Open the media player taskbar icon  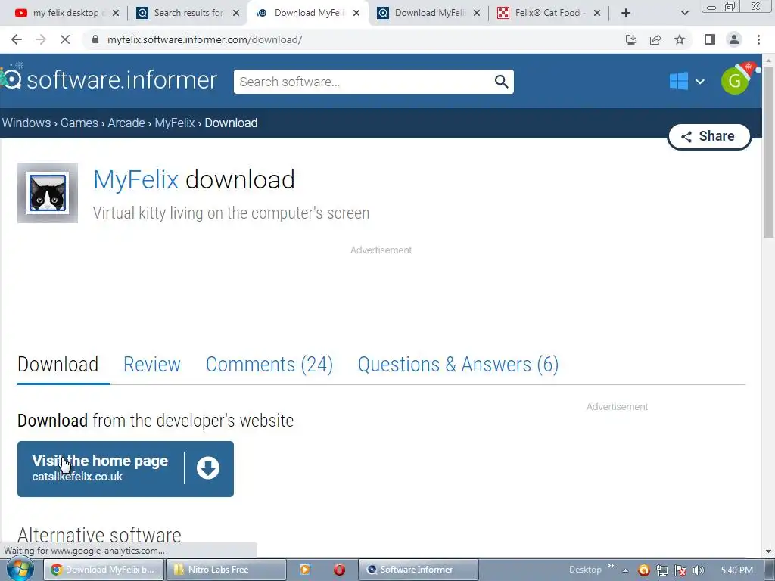(x=305, y=570)
